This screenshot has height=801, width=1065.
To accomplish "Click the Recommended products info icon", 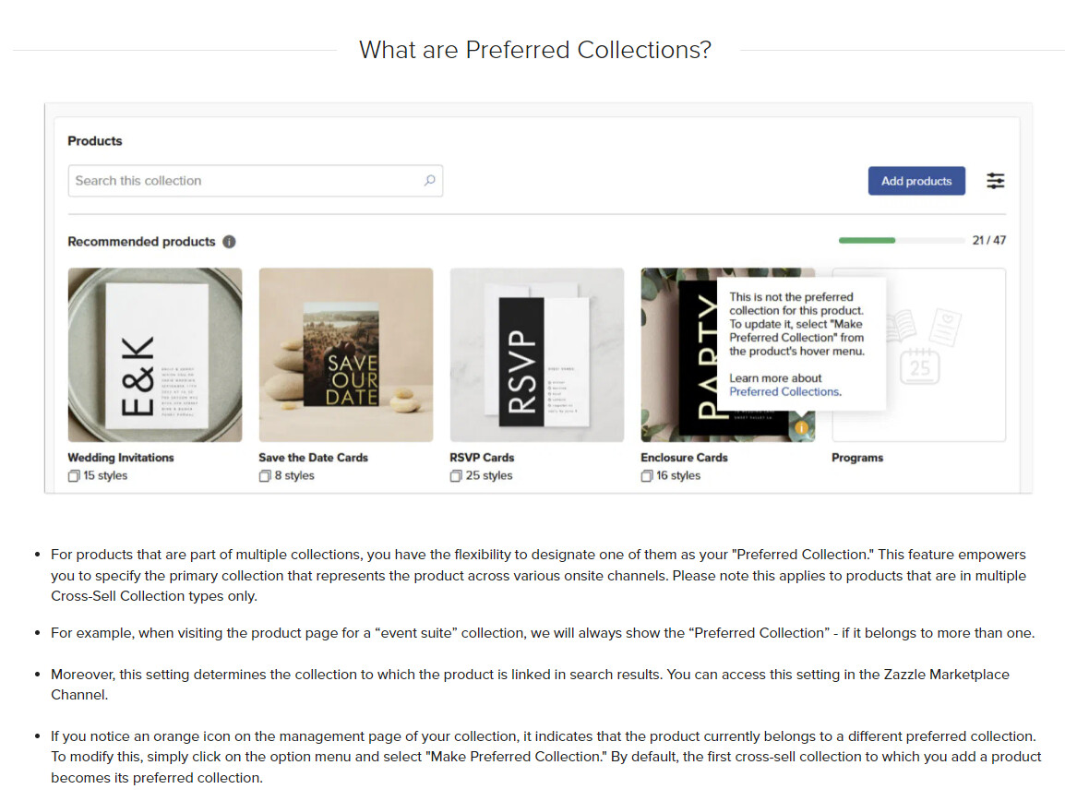I will click(x=230, y=242).
